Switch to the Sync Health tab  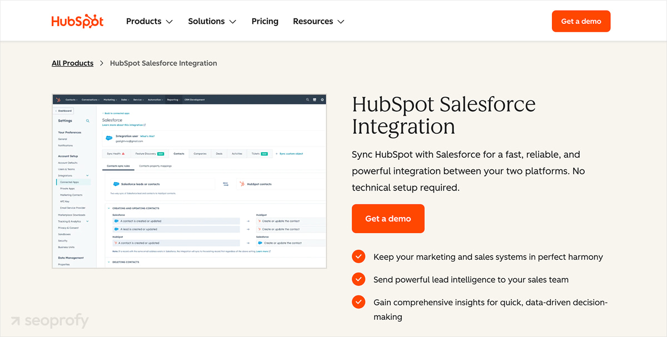pos(116,154)
